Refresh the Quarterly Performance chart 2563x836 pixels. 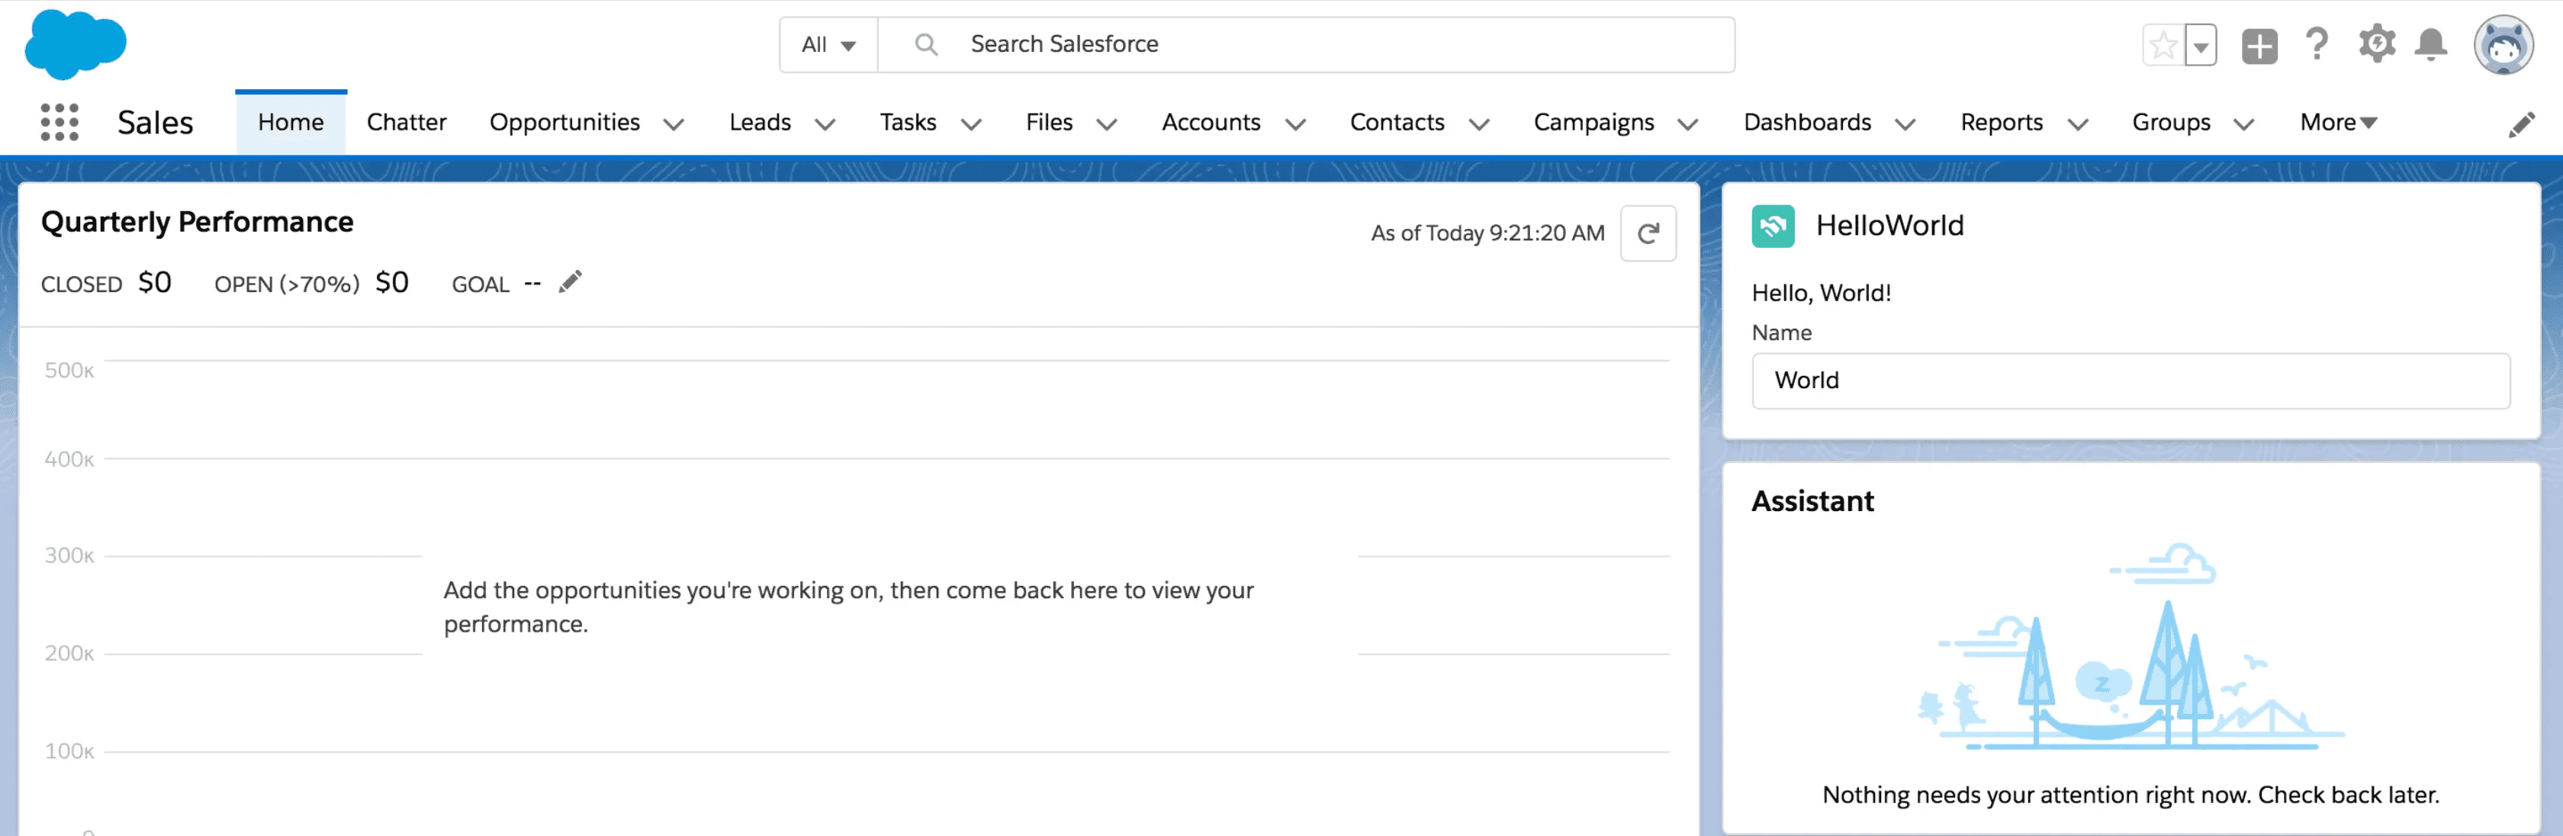click(x=1648, y=233)
